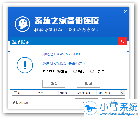
Task: Cancel restore with 取消 button
Action: [88, 84]
